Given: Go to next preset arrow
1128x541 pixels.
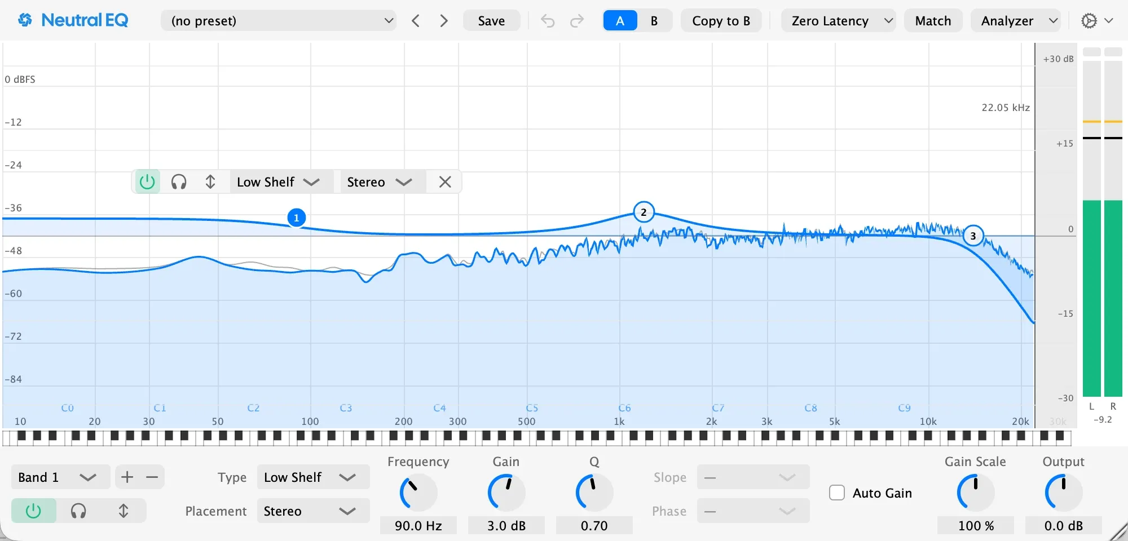Looking at the screenshot, I should 444,21.
